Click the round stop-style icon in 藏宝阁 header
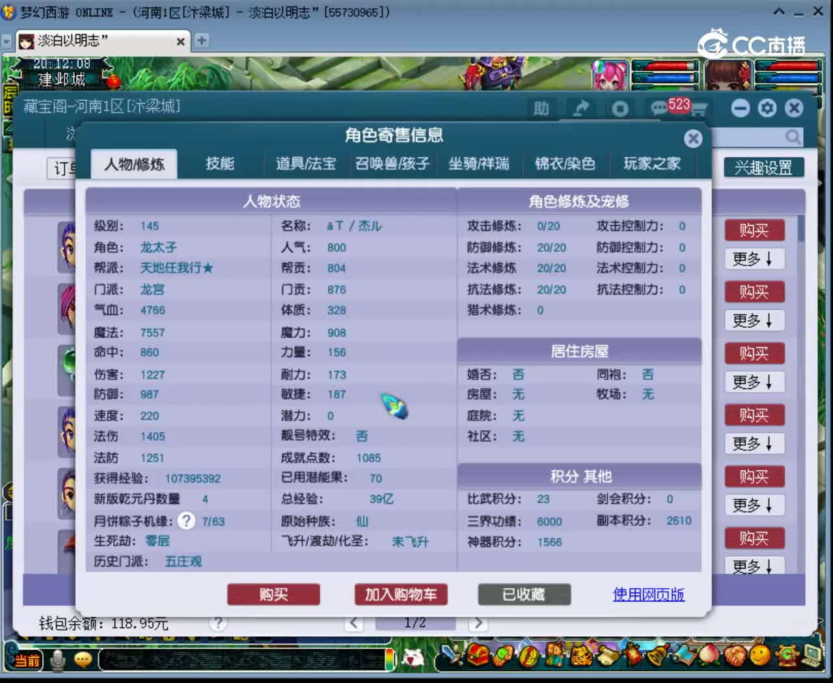833x683 pixels. pyautogui.click(x=620, y=109)
